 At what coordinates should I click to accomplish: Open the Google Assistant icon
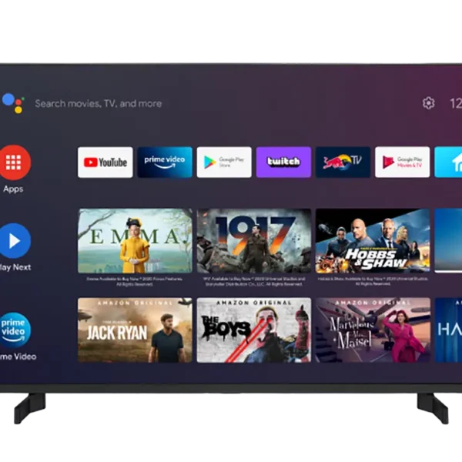[x=13, y=103]
